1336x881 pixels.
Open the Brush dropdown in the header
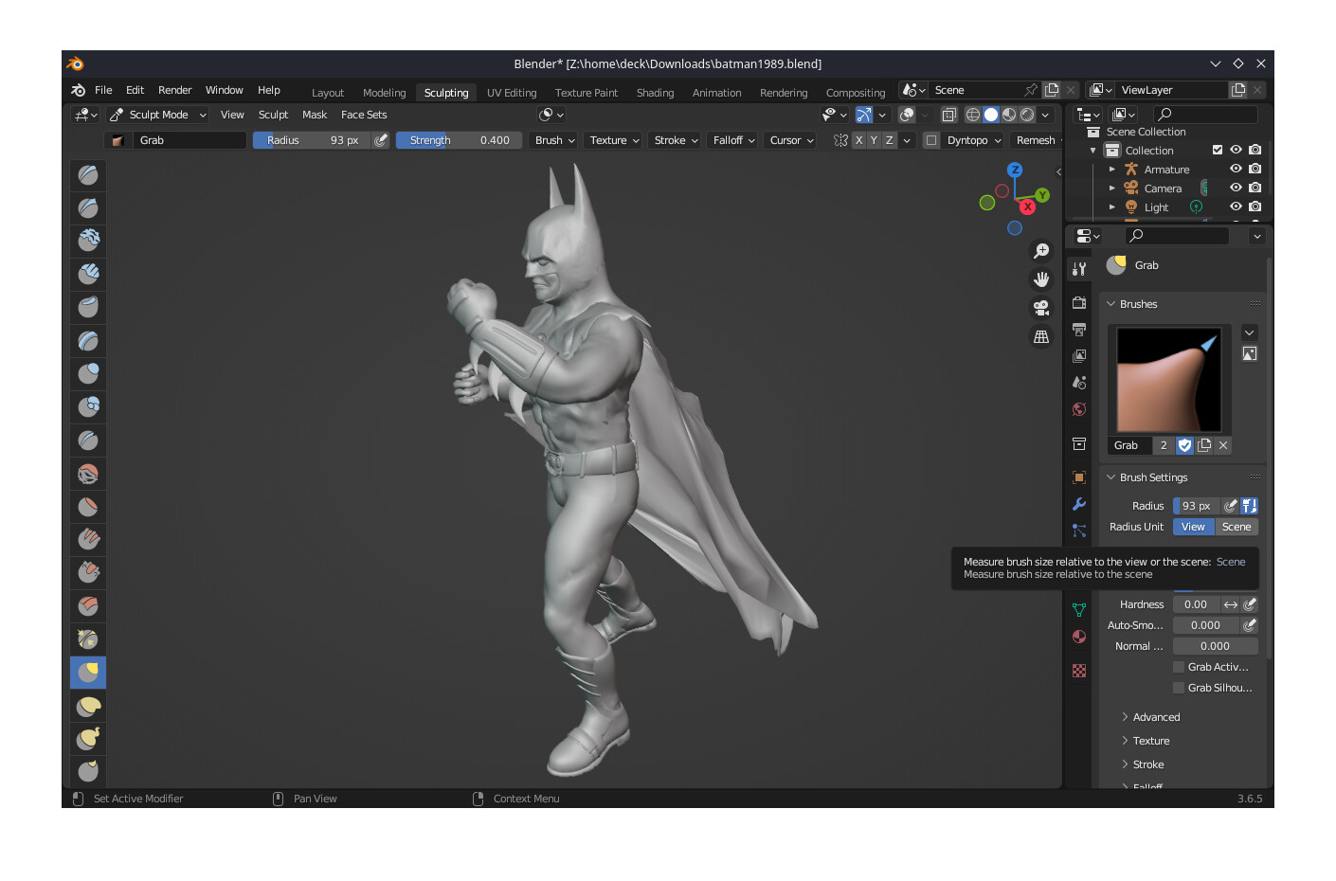[x=555, y=140]
